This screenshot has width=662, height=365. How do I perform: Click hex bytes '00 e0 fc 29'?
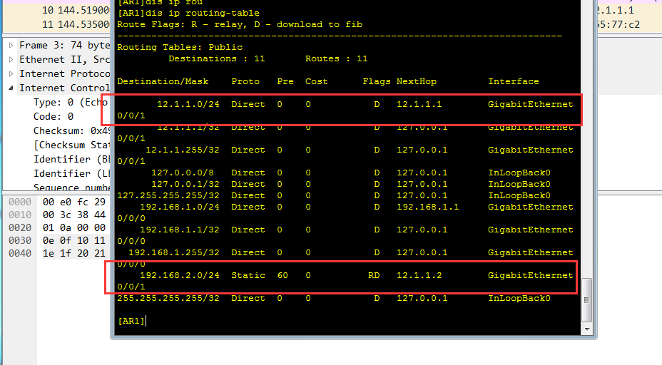74,202
